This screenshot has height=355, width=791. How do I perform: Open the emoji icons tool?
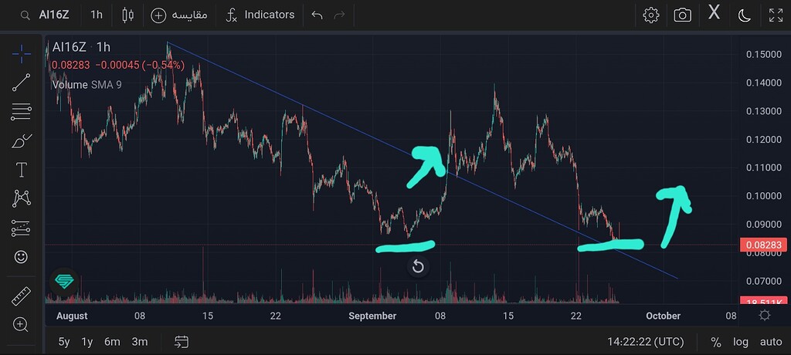(22, 256)
